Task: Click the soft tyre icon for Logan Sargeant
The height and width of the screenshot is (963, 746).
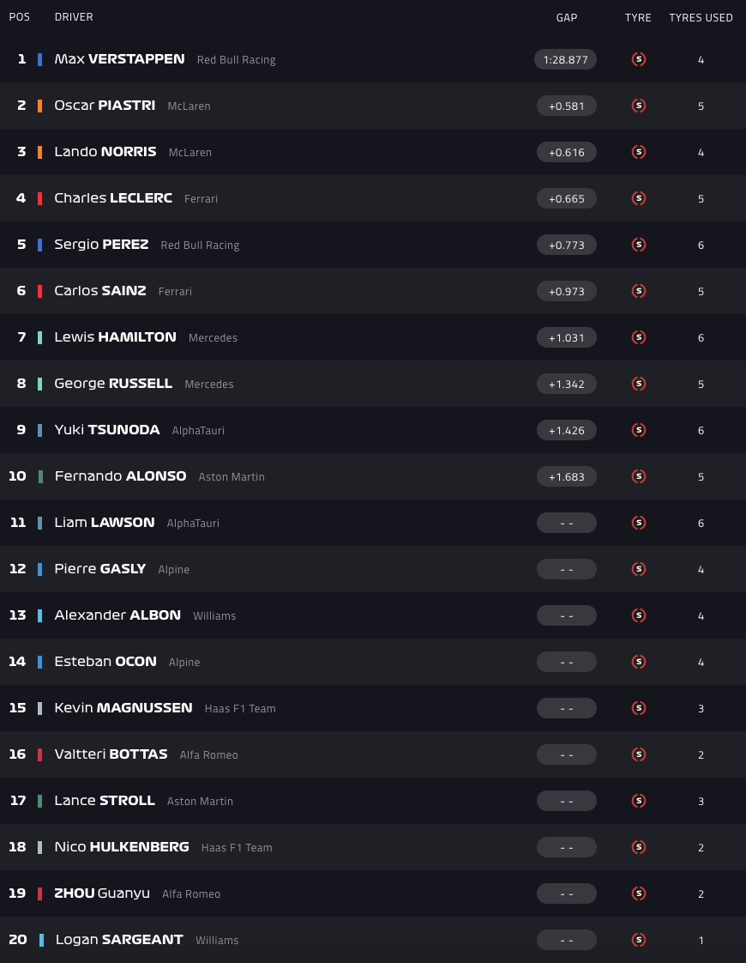Action: click(x=638, y=940)
